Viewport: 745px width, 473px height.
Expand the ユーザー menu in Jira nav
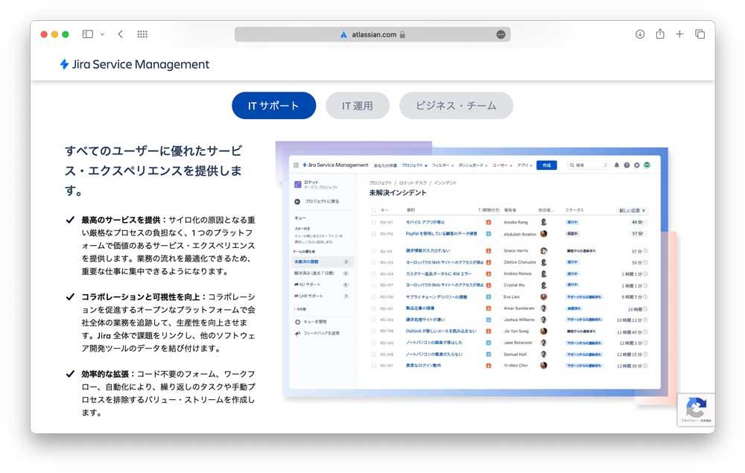coord(501,165)
